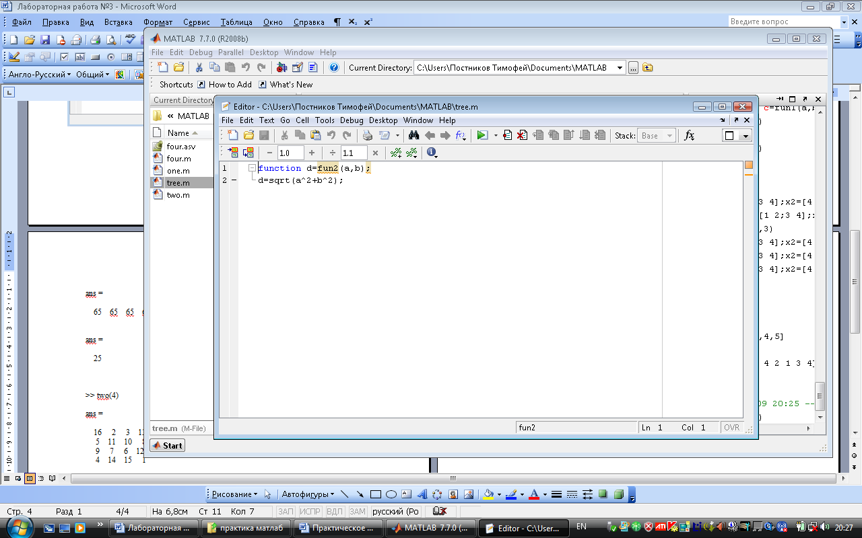
Task: Open Run button dropdown arrow
Action: [x=496, y=135]
